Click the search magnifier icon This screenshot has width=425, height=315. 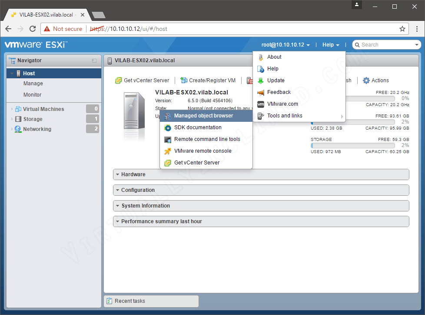click(358, 44)
